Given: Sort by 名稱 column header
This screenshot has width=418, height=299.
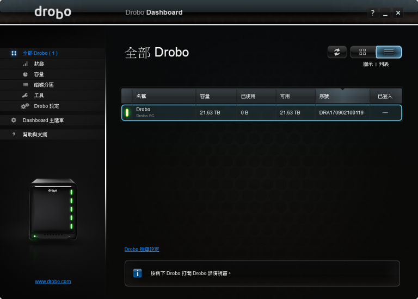Looking at the screenshot, I should [x=164, y=96].
